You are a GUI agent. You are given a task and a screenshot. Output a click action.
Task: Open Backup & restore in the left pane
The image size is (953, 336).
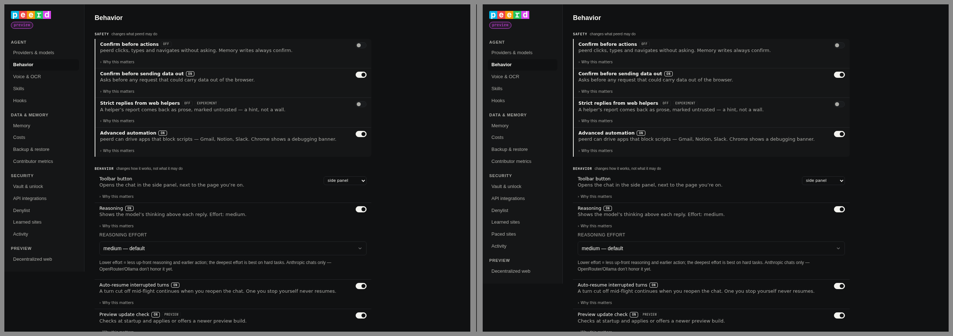(x=44, y=149)
